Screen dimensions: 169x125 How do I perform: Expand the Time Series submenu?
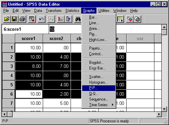[99, 105]
